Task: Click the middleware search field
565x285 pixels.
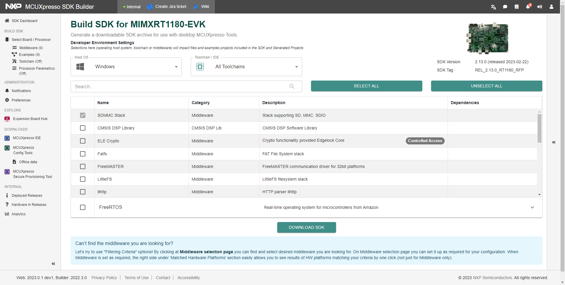Action: click(180, 86)
